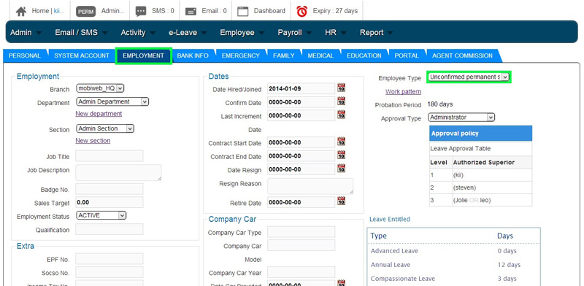Click the Sales Target field
Viewport: 584px width, 286px height.
pos(109,202)
